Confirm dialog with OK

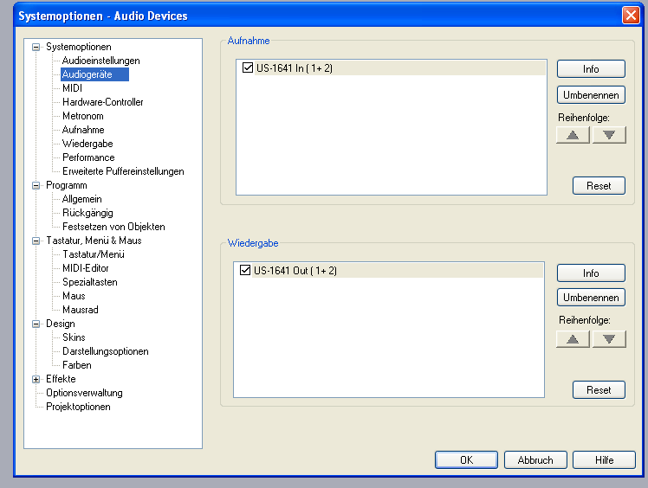[x=466, y=460]
